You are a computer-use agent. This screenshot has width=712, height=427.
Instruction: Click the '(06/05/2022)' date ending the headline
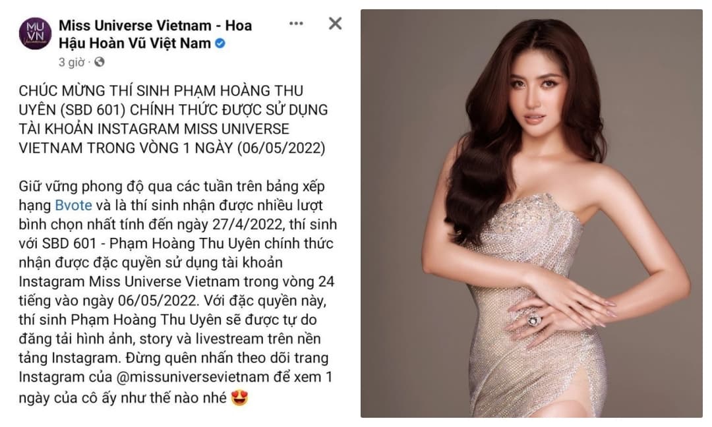pos(281,148)
